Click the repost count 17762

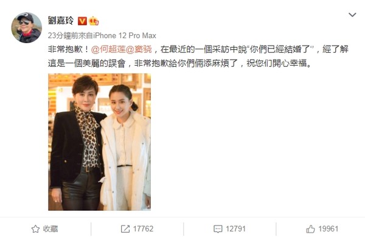(143, 229)
